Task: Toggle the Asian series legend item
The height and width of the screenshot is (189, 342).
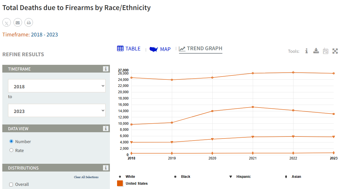Action: pyautogui.click(x=293, y=177)
